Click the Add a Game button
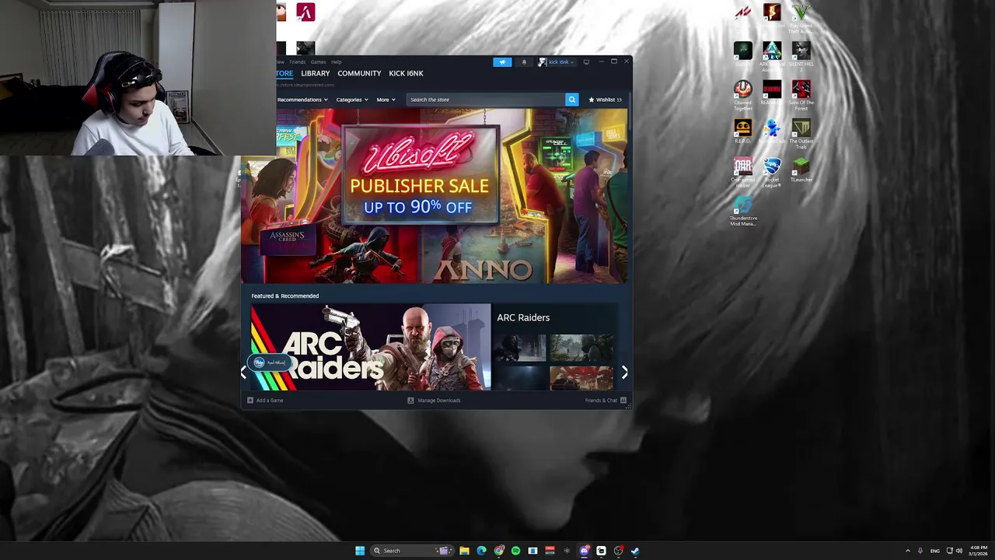 coord(265,401)
